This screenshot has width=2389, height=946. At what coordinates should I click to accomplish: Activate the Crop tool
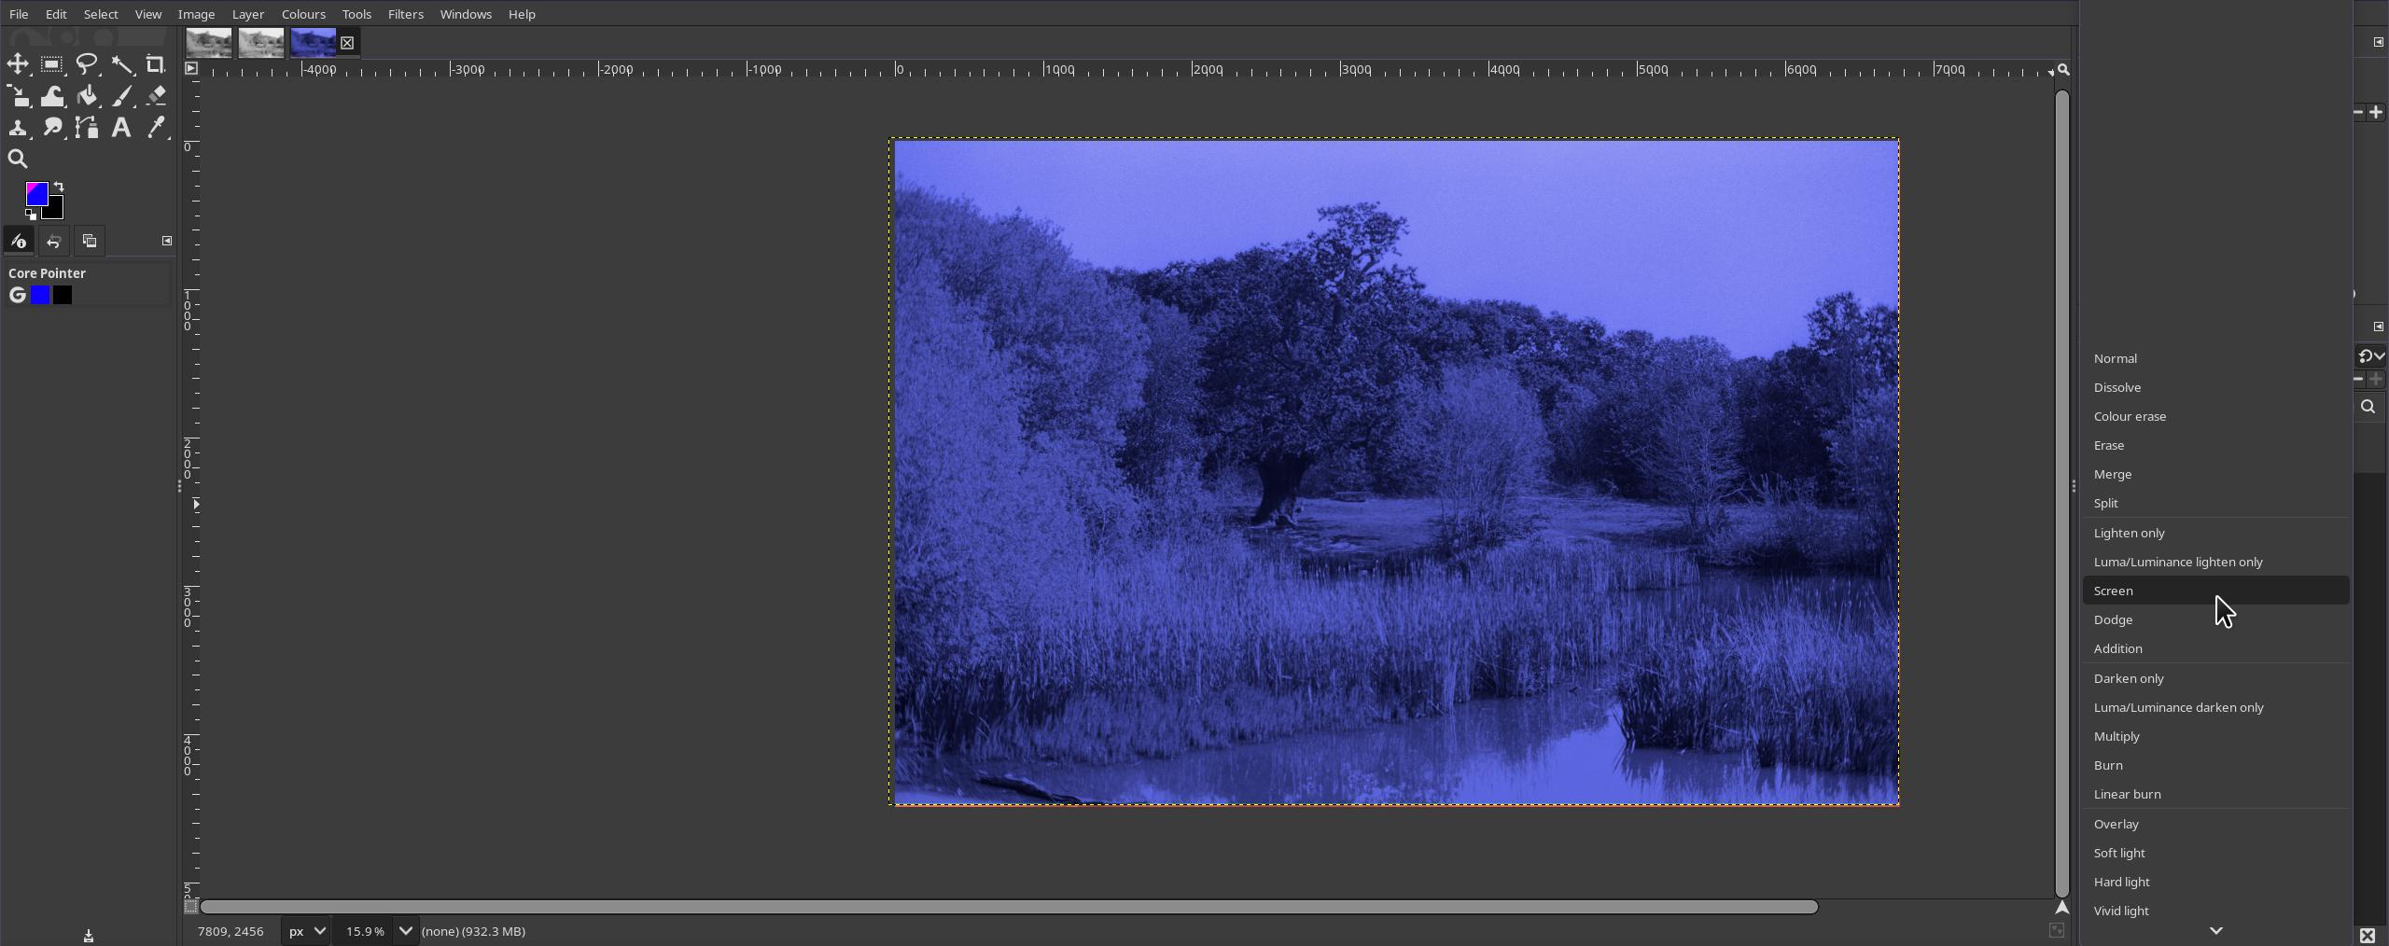tap(156, 64)
